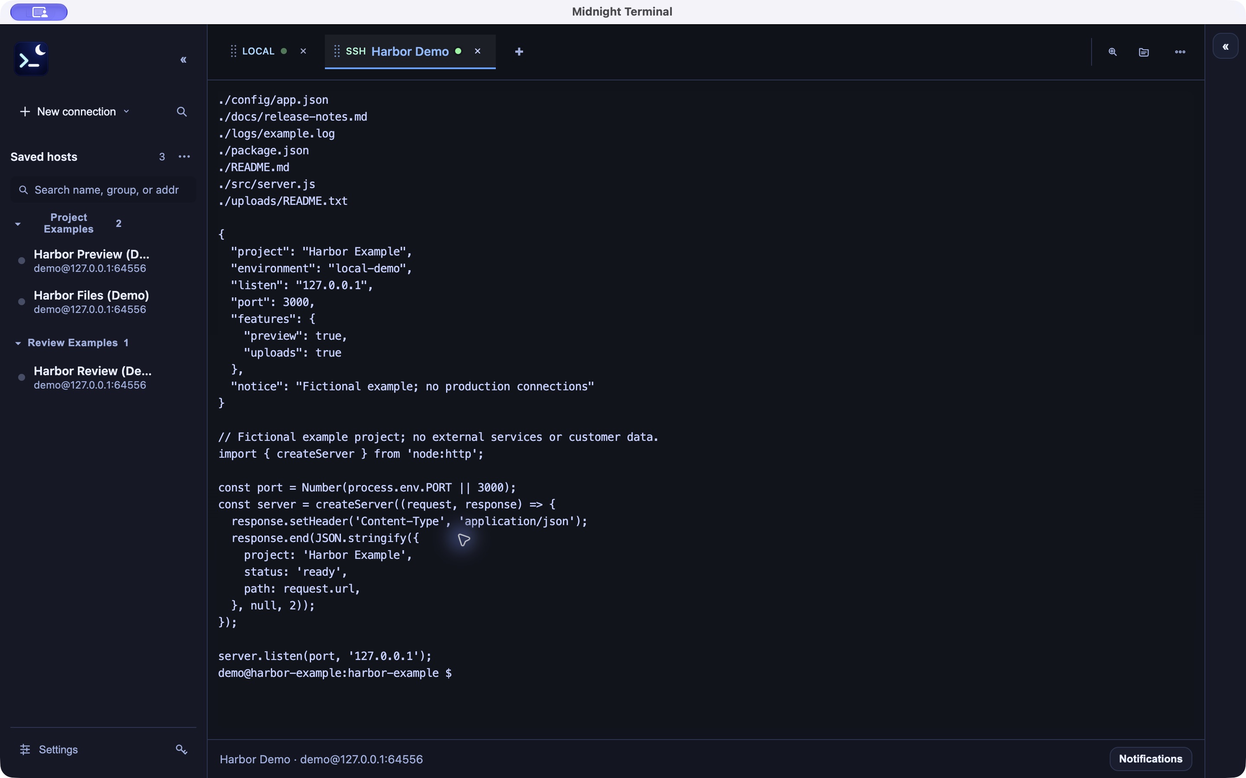The image size is (1246, 778).
Task: Expand the right panel with double chevron
Action: (1225, 46)
